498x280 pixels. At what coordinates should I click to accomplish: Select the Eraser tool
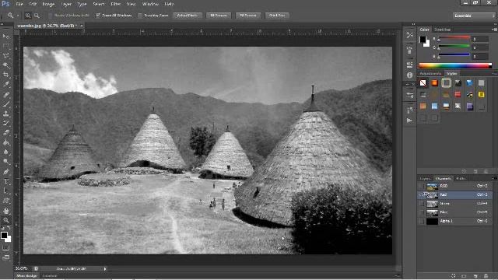(x=5, y=133)
